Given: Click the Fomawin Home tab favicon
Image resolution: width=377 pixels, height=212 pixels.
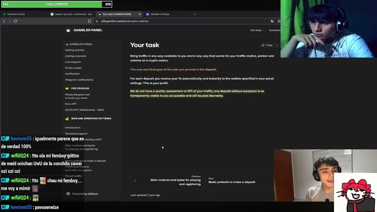Looking at the screenshot, I should 4,14.
